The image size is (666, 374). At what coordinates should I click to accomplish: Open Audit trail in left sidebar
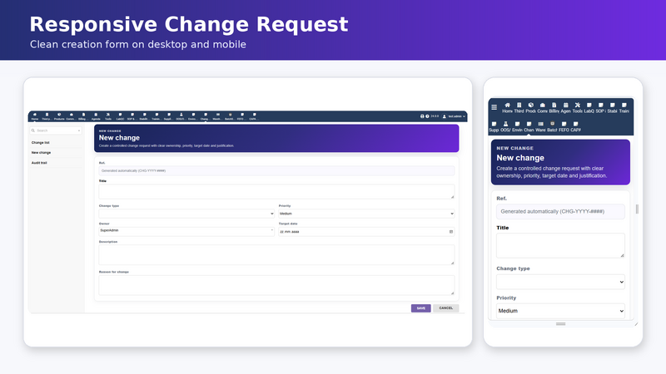point(39,163)
